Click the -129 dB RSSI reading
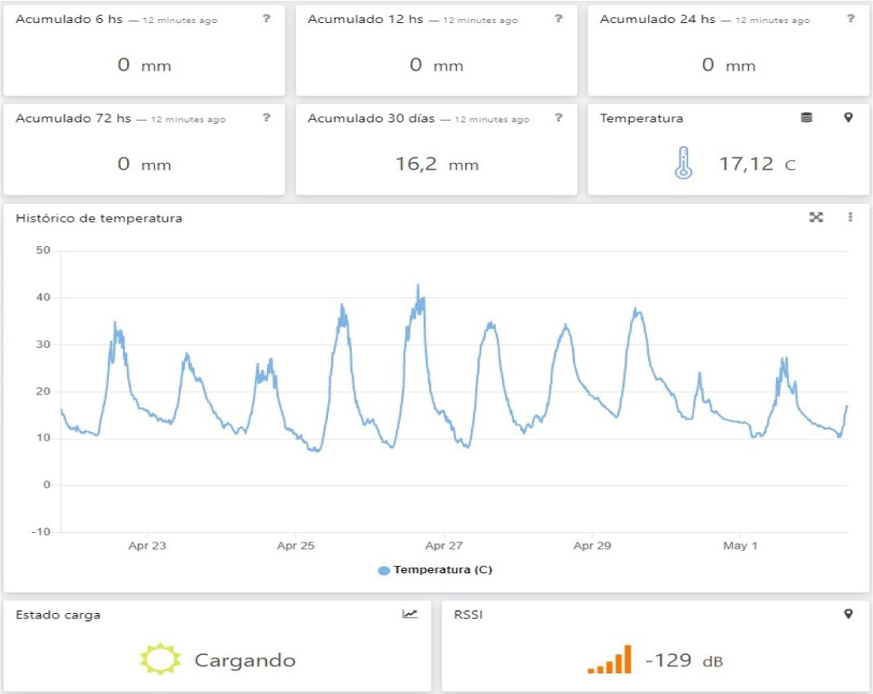 (683, 661)
